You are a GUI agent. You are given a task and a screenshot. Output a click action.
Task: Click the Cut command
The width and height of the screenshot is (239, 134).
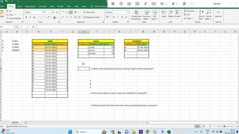9,11
